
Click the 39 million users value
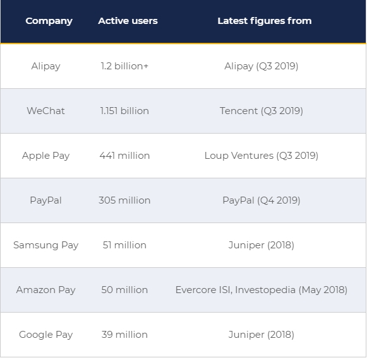click(x=124, y=335)
